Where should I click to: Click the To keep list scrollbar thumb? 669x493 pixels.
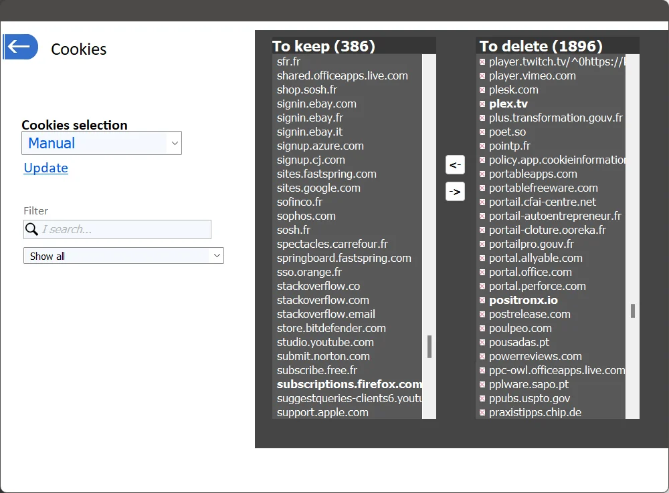[429, 347]
